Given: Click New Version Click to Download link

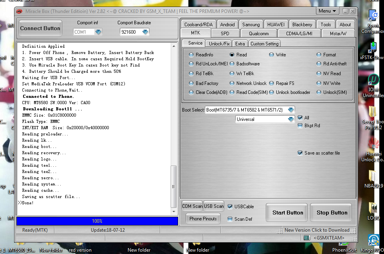Looking at the screenshot, I should tap(317, 230).
